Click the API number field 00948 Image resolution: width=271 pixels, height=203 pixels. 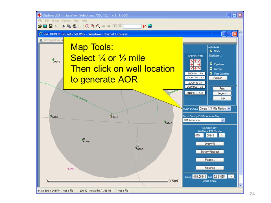pyautogui.click(x=211, y=136)
